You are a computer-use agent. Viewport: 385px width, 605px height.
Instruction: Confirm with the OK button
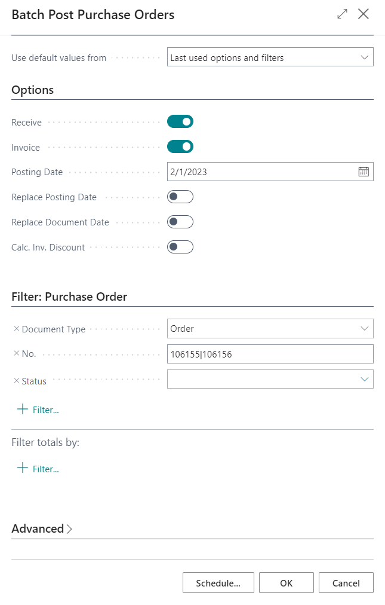point(287,583)
